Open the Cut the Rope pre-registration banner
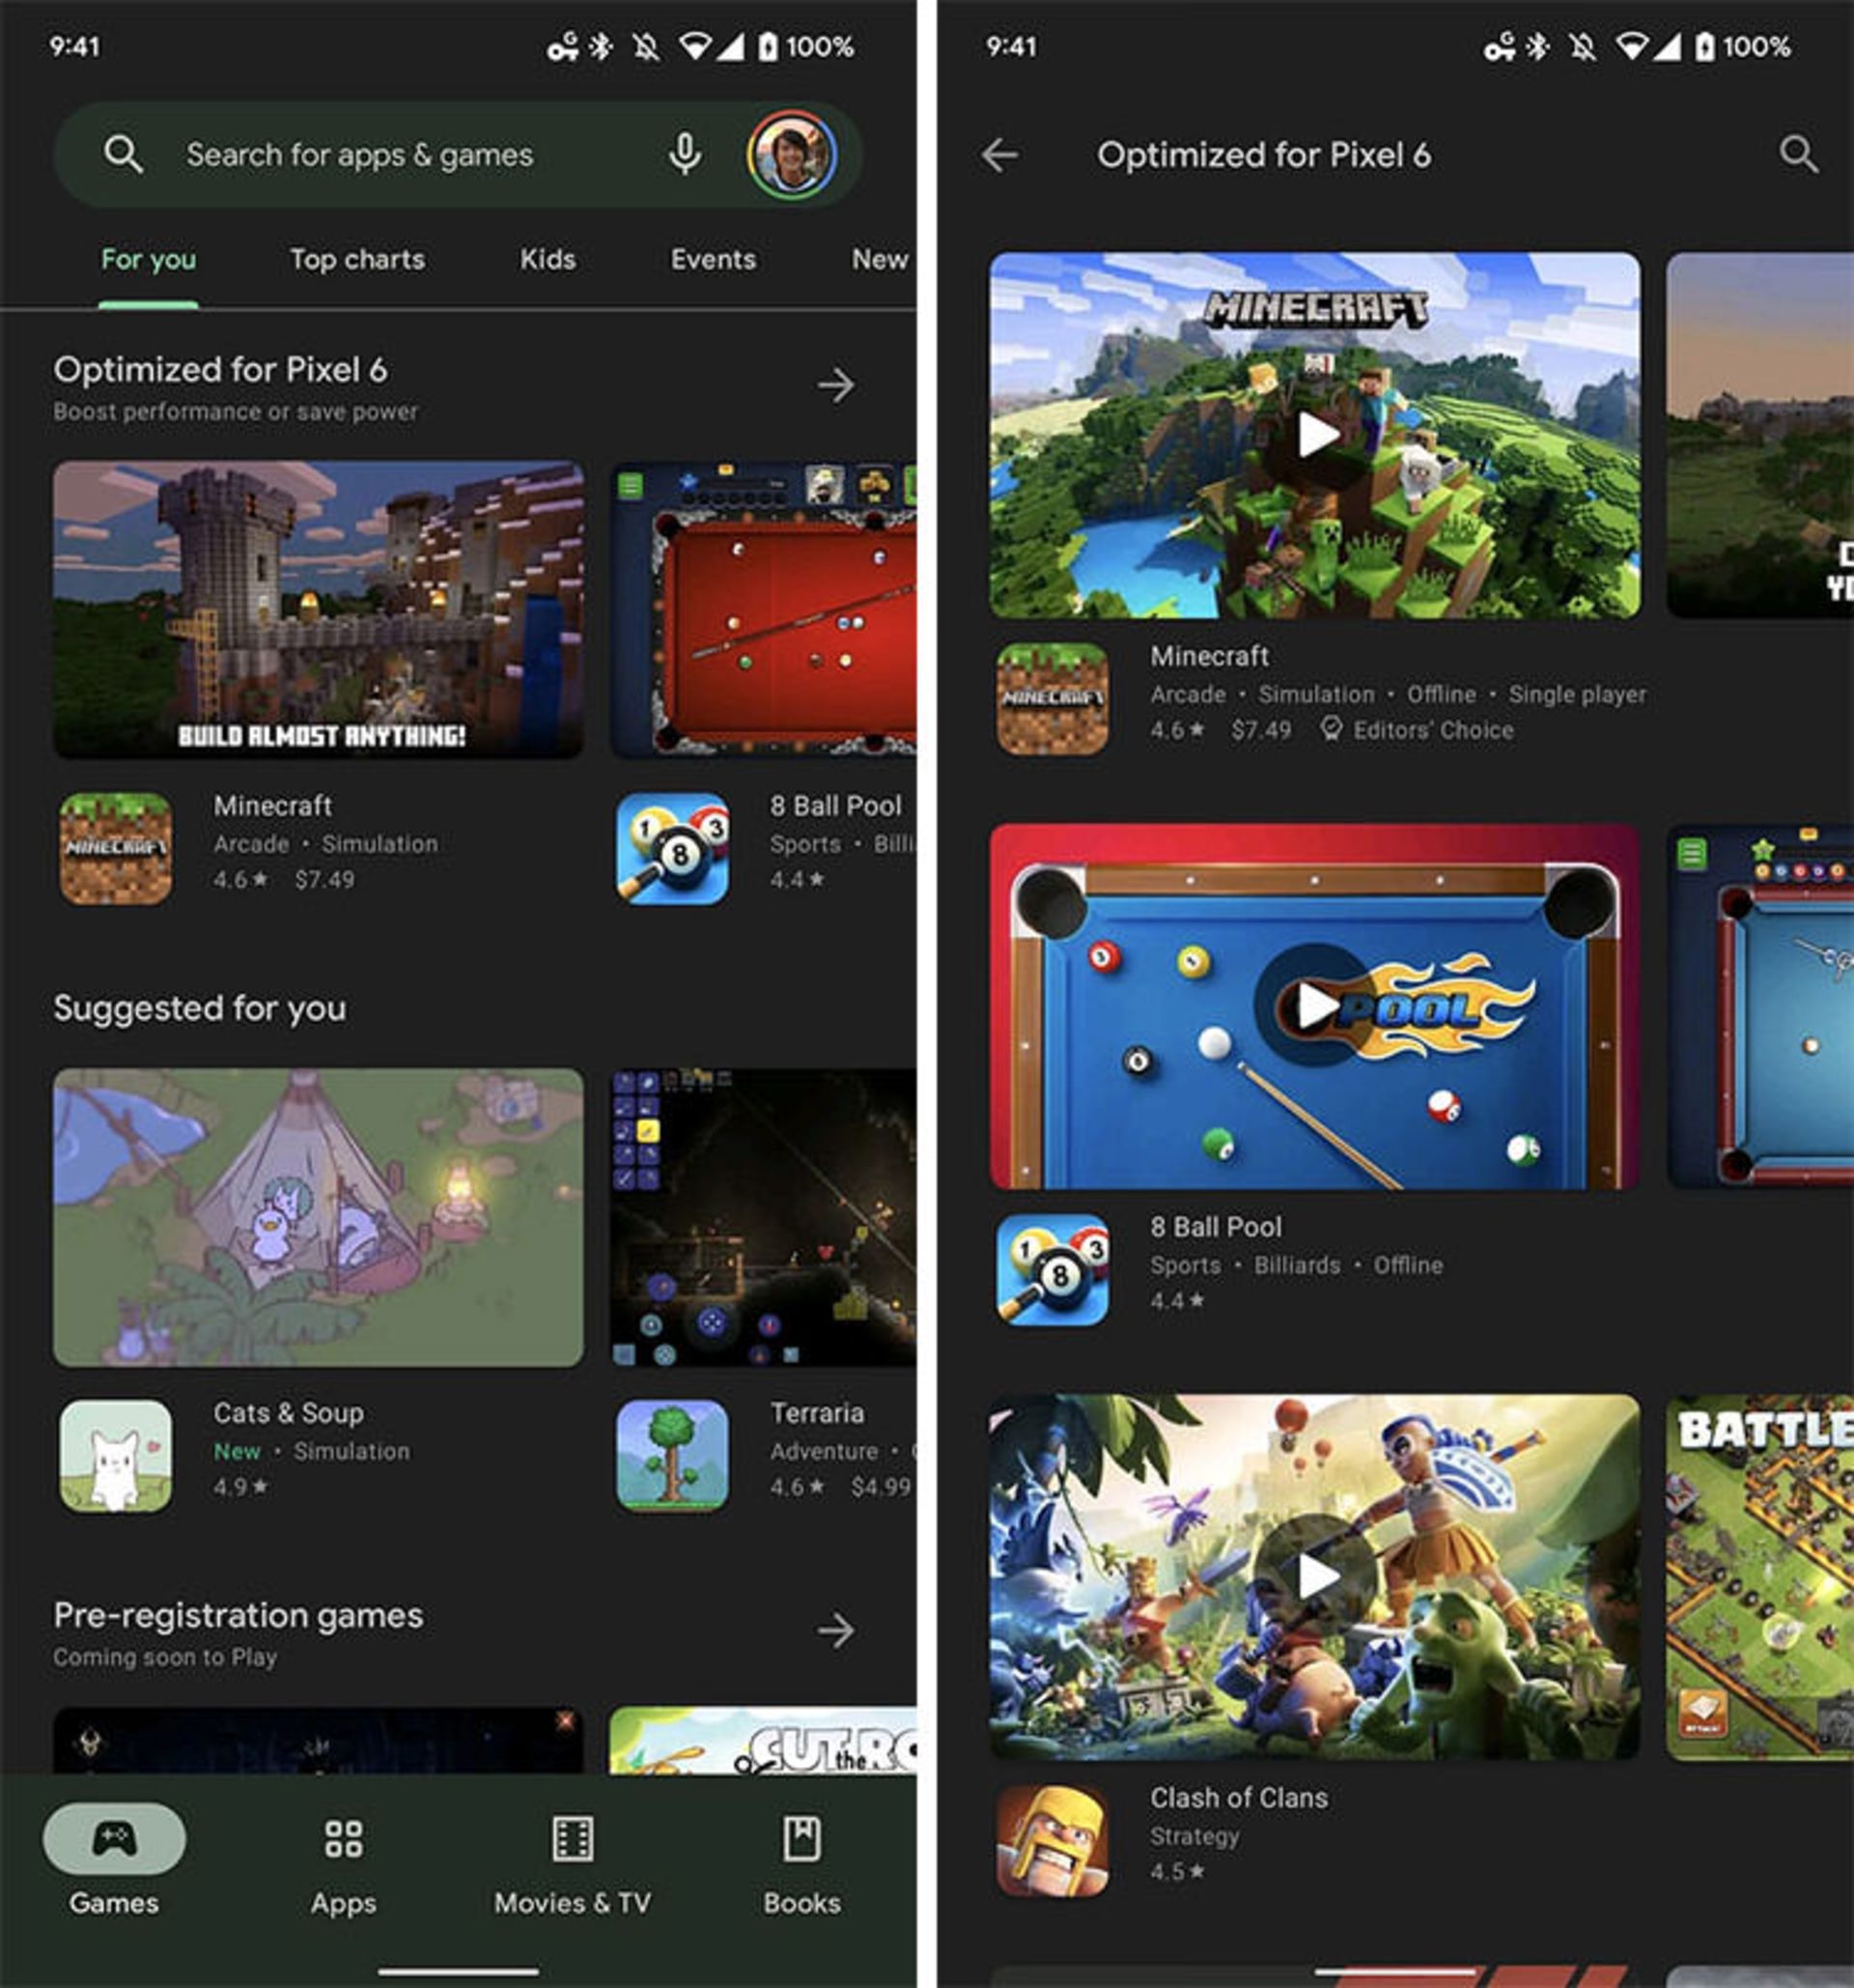The height and width of the screenshot is (1988, 1854). [764, 1741]
